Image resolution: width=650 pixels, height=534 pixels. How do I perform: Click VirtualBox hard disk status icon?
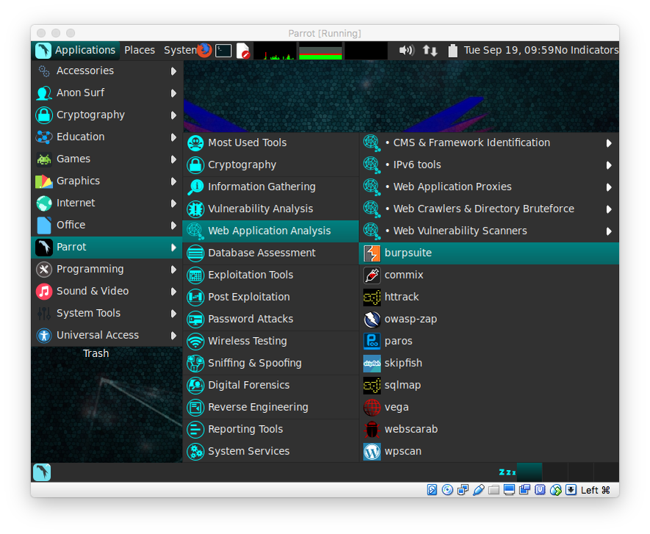pos(432,490)
